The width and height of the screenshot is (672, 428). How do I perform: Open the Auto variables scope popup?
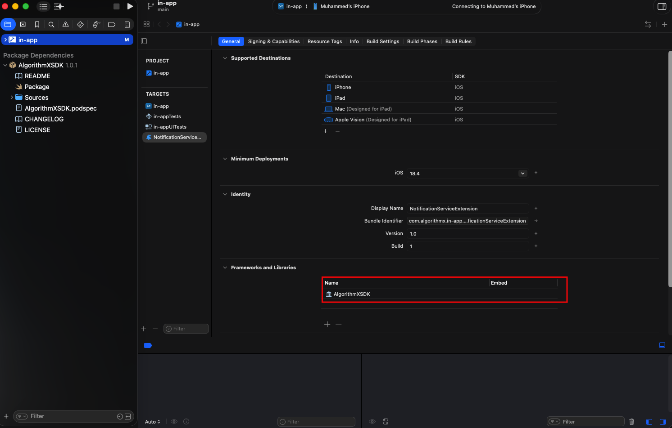click(x=153, y=422)
